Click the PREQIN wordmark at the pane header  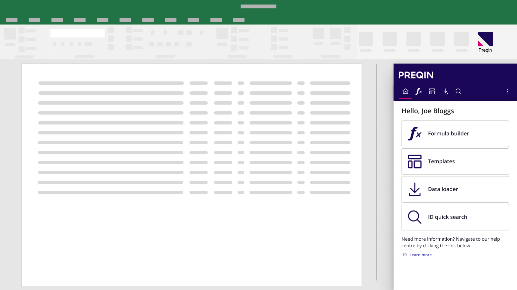click(x=416, y=75)
